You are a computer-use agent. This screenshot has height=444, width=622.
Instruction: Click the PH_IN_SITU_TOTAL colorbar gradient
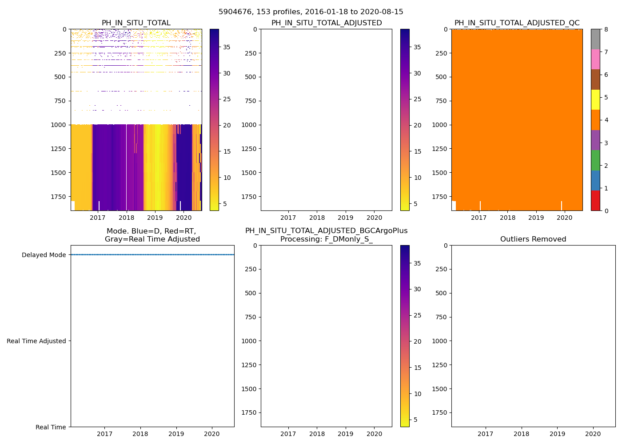click(214, 120)
